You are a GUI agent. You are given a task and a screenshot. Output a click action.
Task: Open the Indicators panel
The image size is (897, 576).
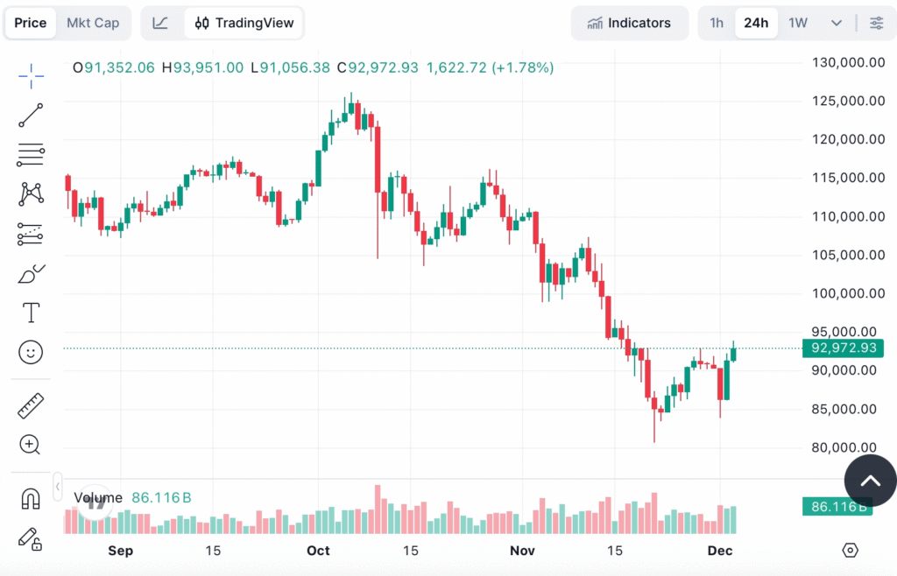point(630,23)
